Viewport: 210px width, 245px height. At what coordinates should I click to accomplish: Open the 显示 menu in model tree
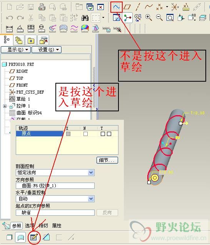pyautogui.click(x=16, y=50)
